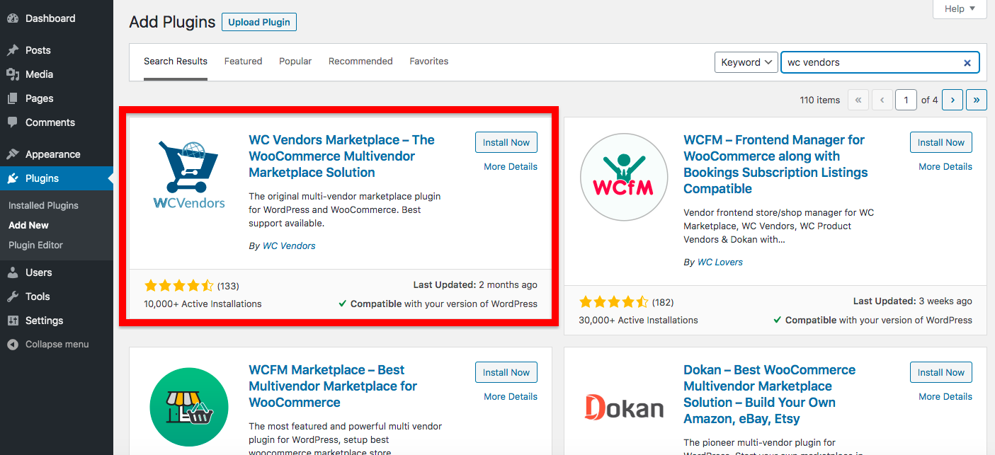
Task: Click the Collapse menu arrow icon
Action: (13, 345)
